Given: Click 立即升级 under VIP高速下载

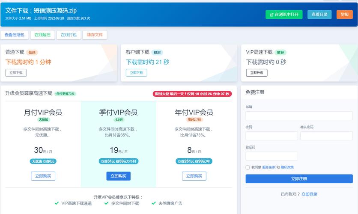Looking at the screenshot, I should pos(257,73).
